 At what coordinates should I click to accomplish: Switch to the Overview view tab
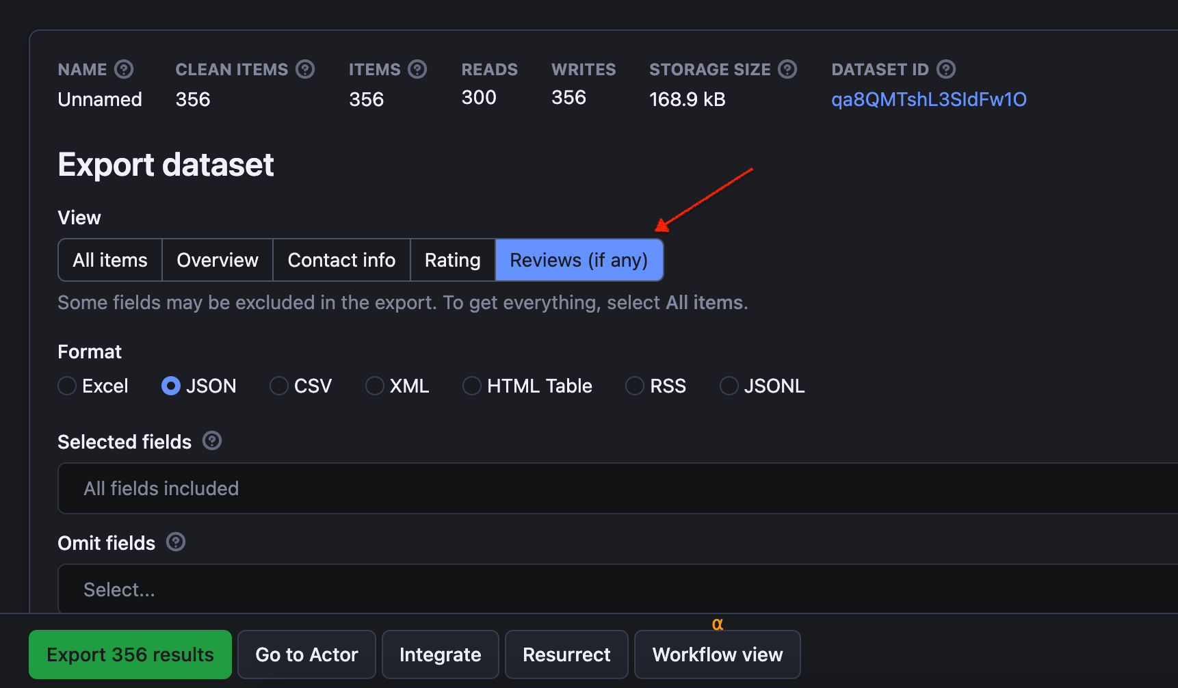[218, 260]
